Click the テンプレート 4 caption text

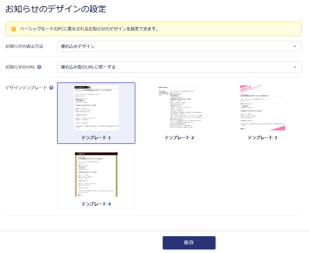coord(96,204)
